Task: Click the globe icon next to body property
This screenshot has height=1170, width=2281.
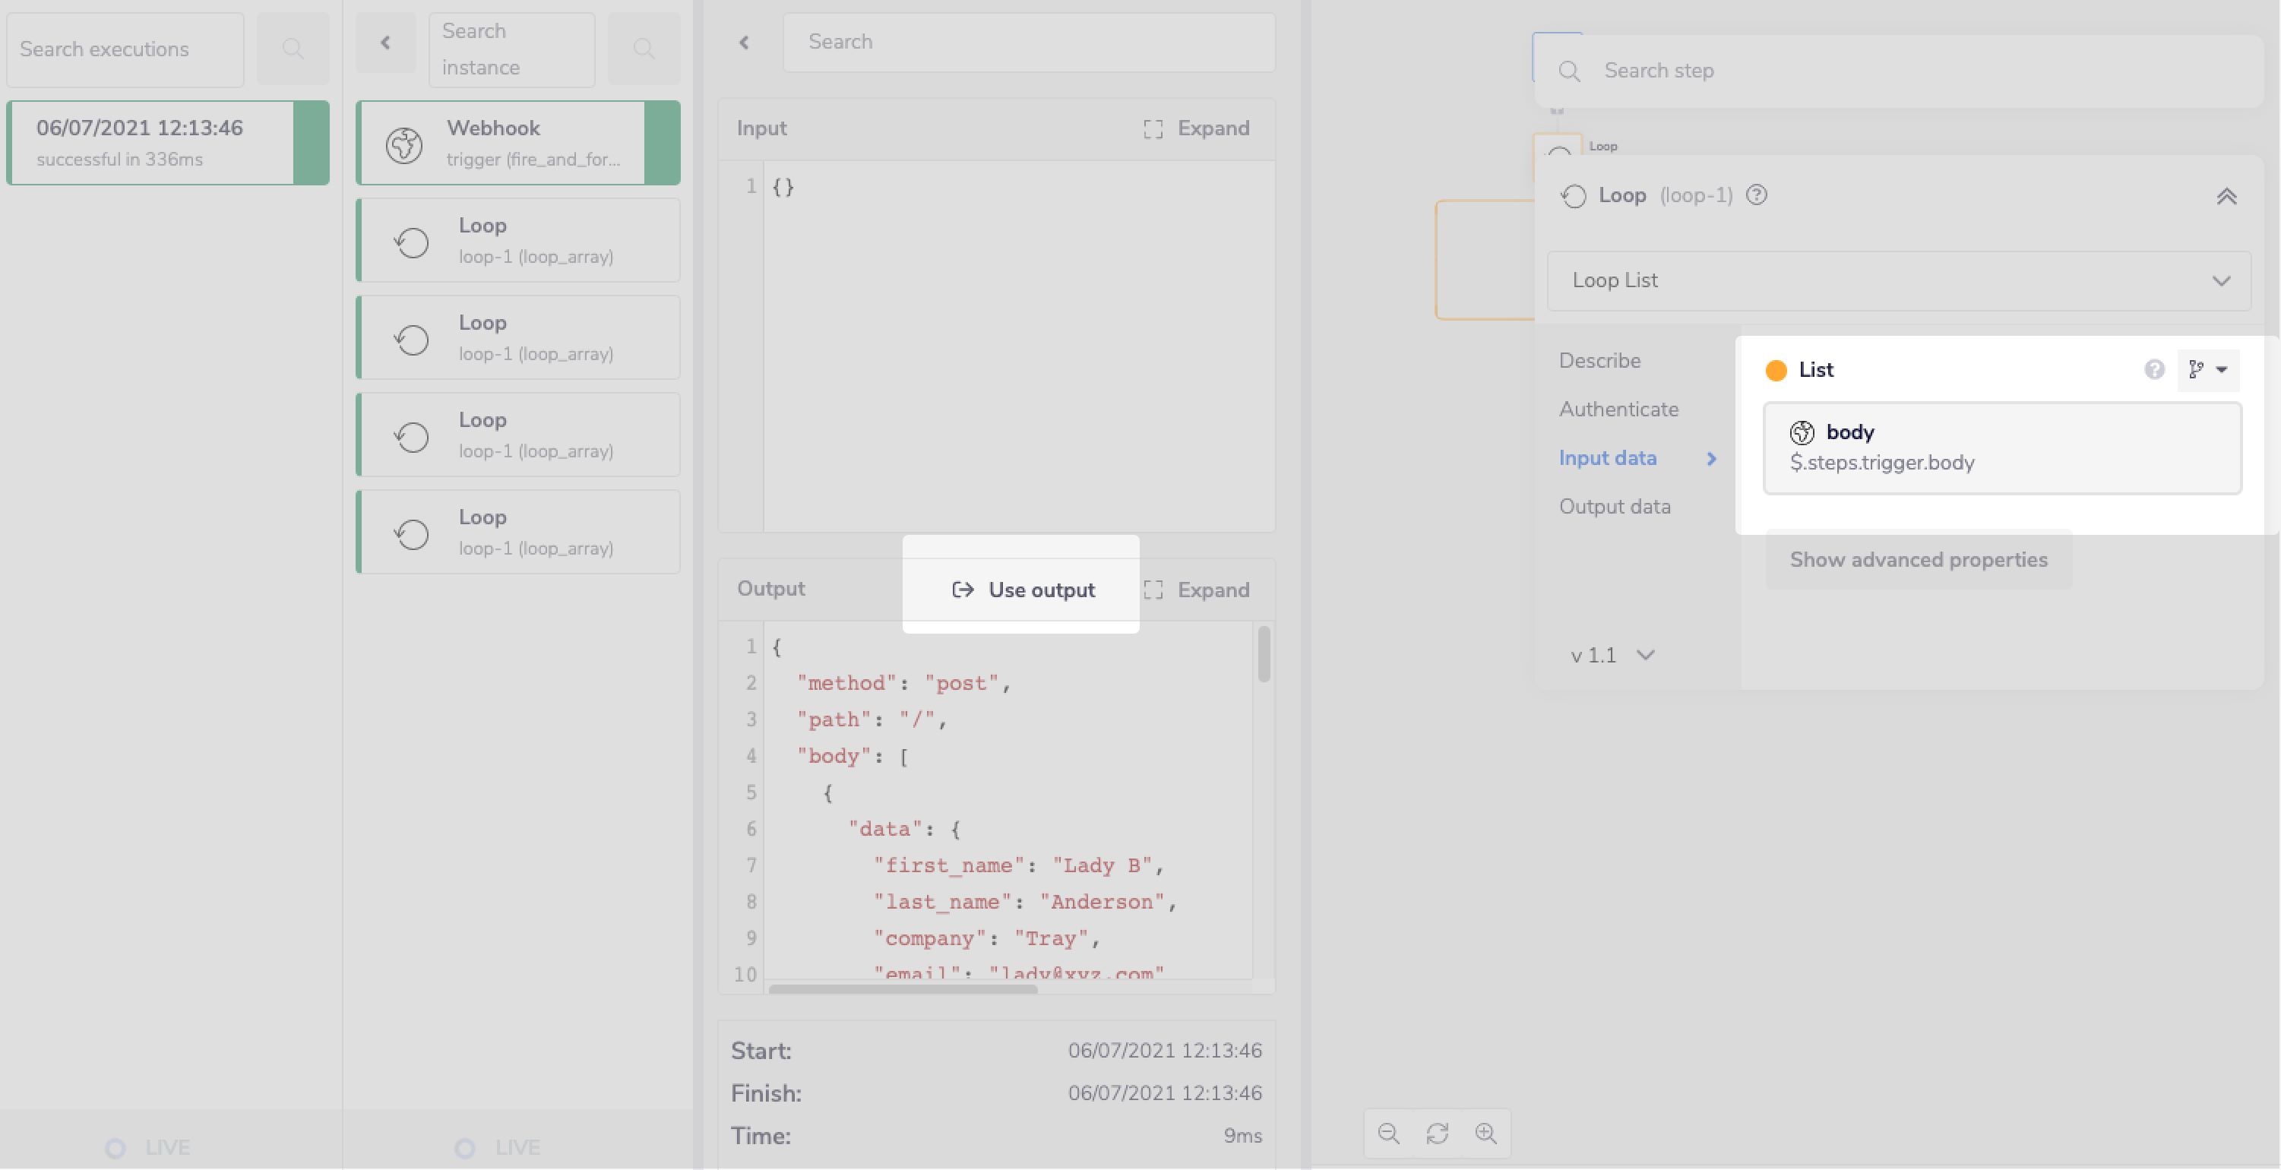Action: coord(1804,432)
